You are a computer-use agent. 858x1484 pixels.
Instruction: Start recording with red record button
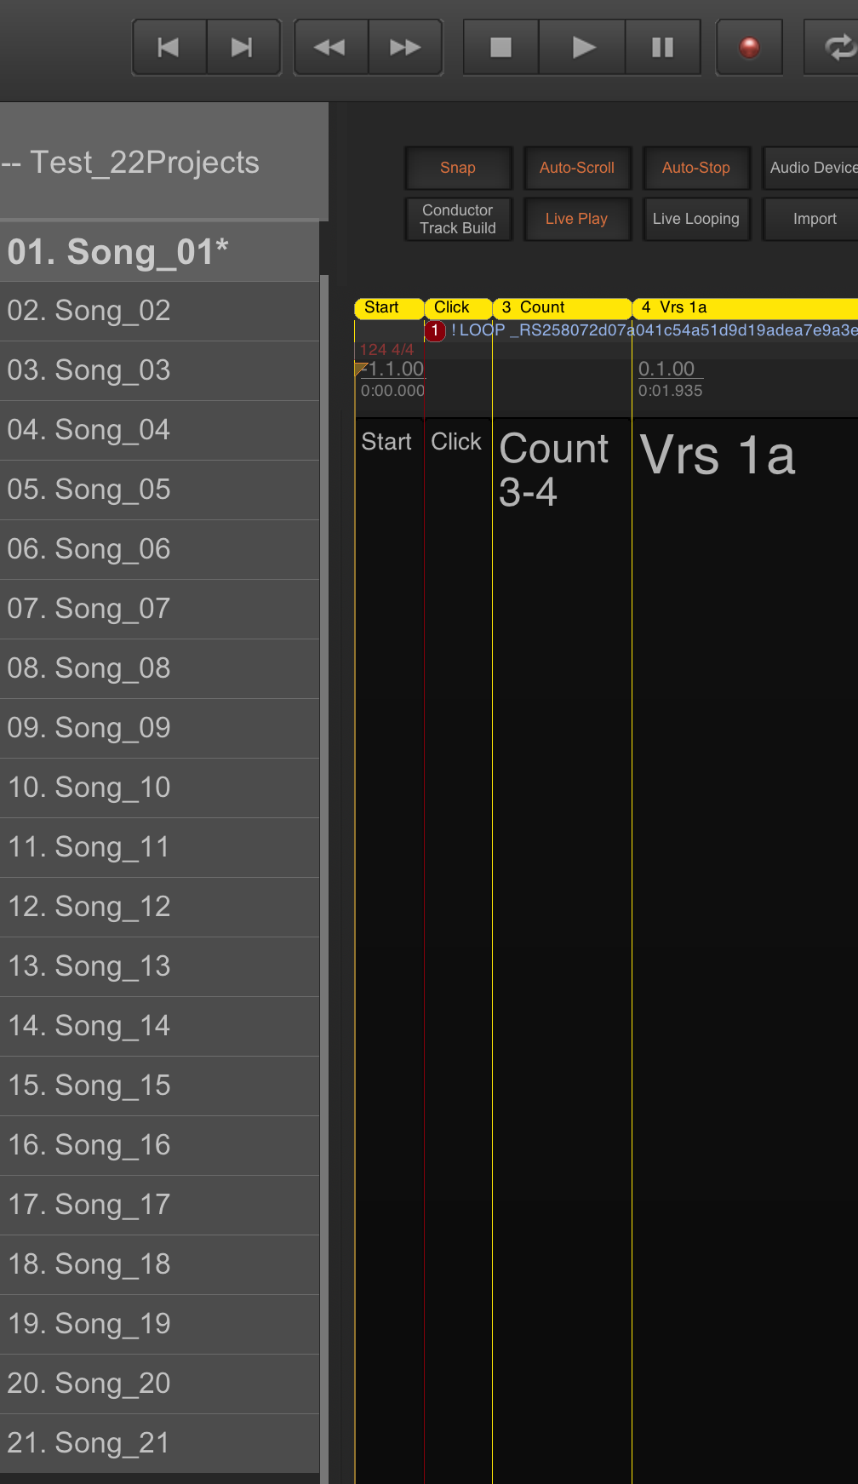pos(749,48)
